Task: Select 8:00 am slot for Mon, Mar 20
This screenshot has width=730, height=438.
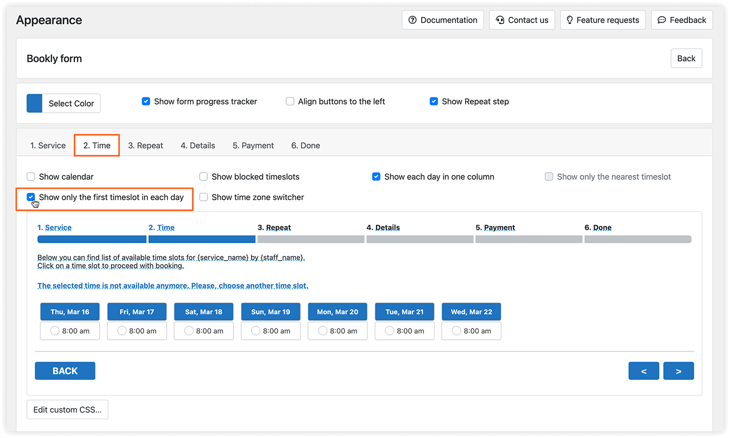Action: click(x=337, y=331)
